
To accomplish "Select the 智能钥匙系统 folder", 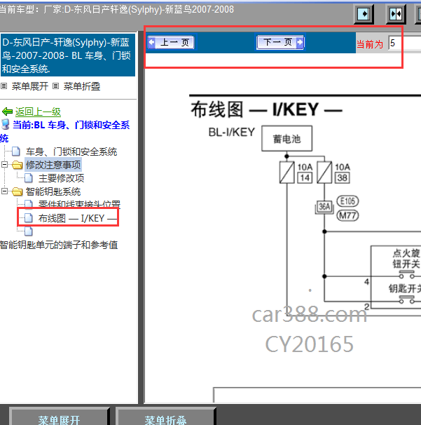I will pyautogui.click(x=53, y=191).
